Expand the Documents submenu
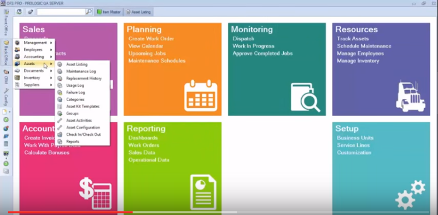The image size is (438, 215). click(x=34, y=71)
